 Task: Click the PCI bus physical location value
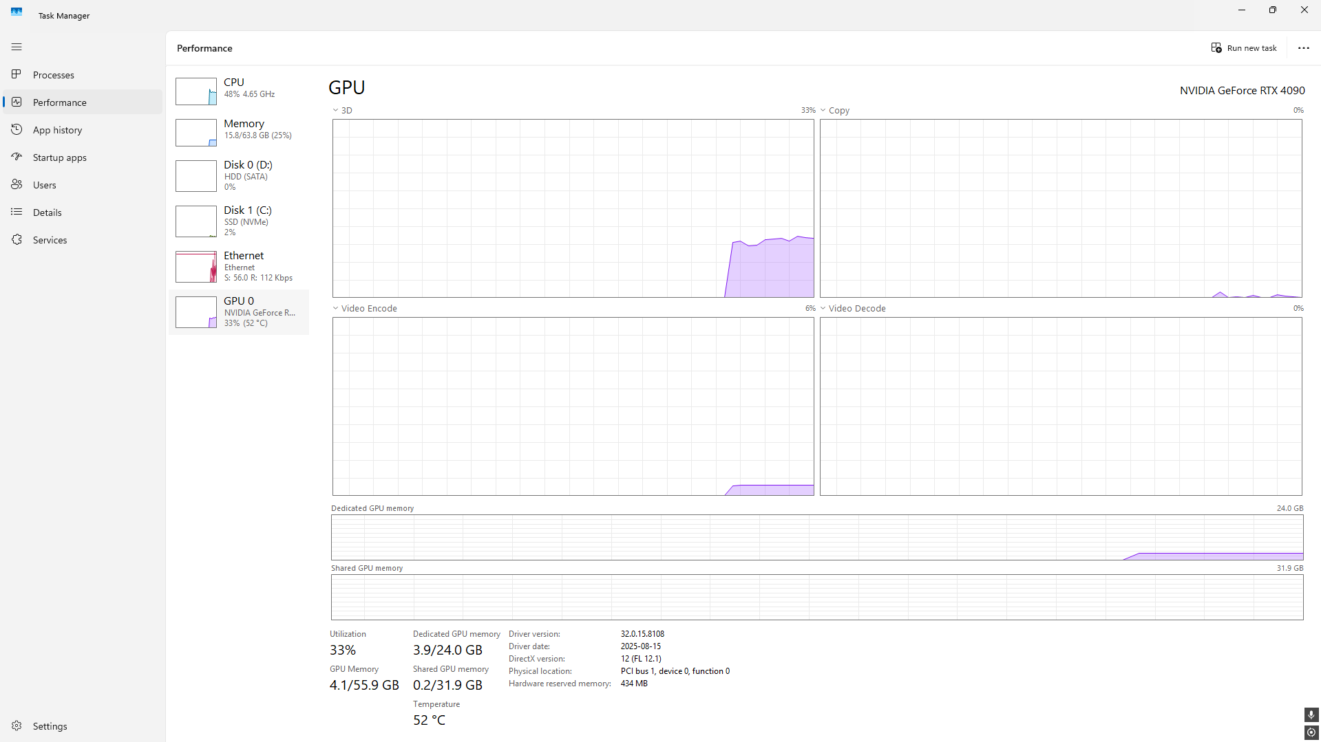[x=675, y=671]
